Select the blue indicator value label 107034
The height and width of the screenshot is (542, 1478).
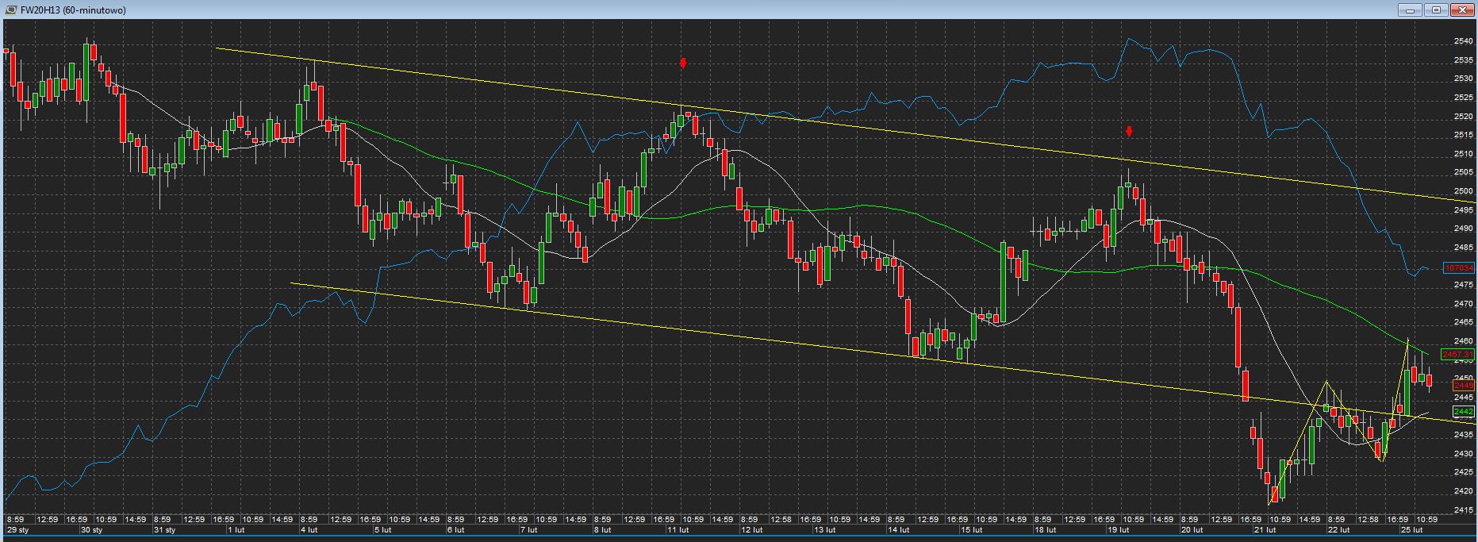point(1459,268)
